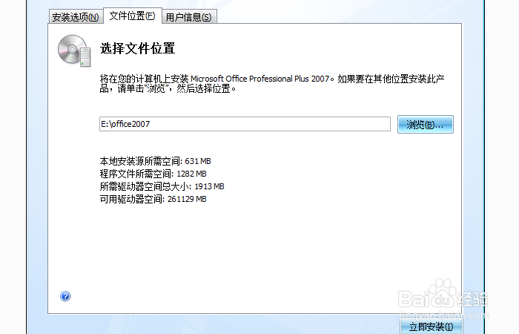Image resolution: width=519 pixels, height=334 pixels.
Task: Click the install path field E:\office2007
Action: [245, 124]
